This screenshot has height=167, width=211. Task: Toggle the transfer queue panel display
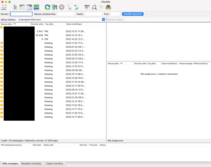(36, 7)
